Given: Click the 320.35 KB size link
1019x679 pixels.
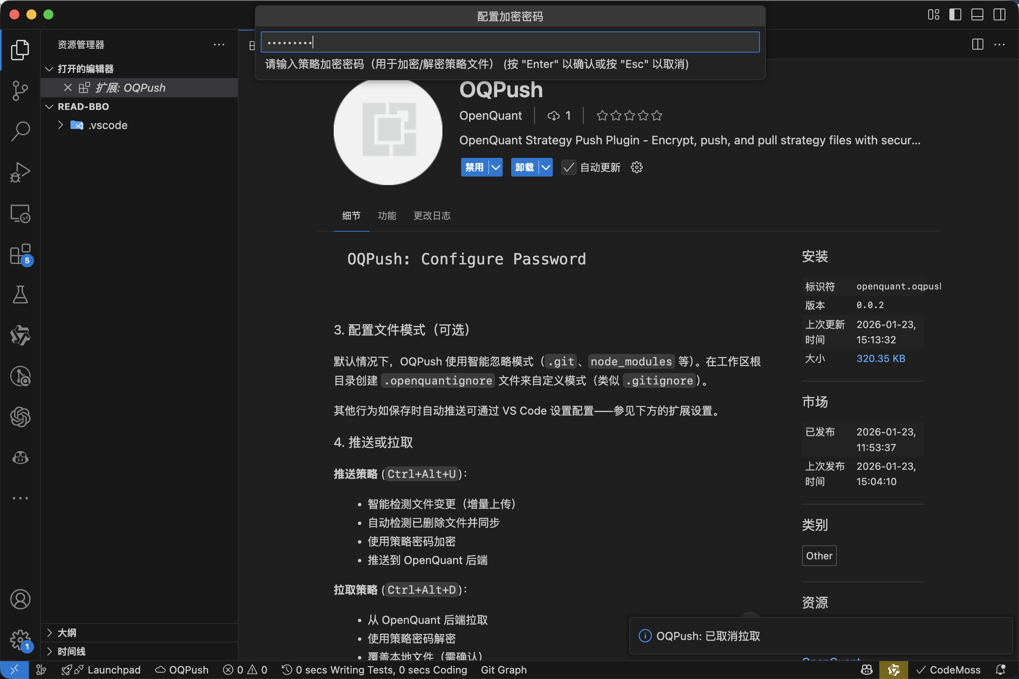Looking at the screenshot, I should click(x=881, y=358).
